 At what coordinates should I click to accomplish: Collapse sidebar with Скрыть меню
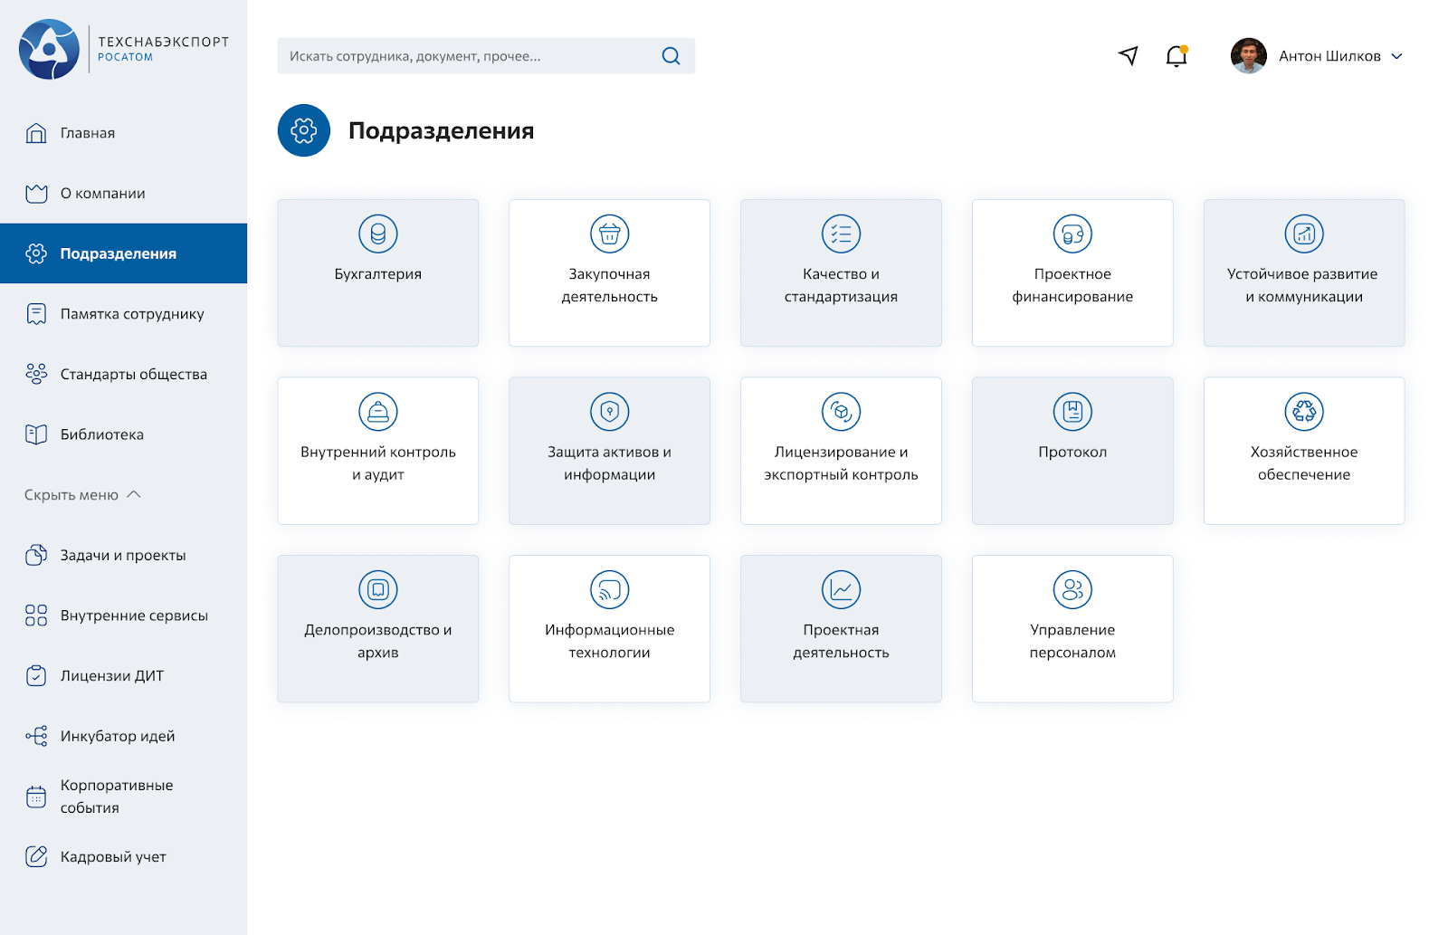(82, 495)
